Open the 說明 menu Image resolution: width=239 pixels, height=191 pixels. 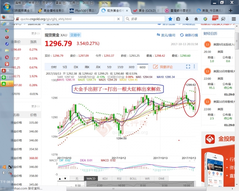[x=88, y=3]
